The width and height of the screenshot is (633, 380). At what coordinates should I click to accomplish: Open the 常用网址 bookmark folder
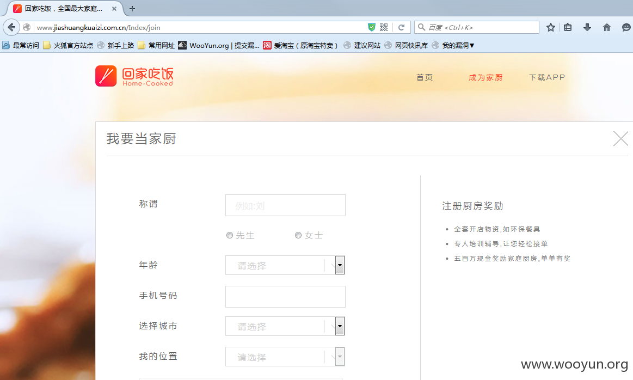(x=156, y=45)
